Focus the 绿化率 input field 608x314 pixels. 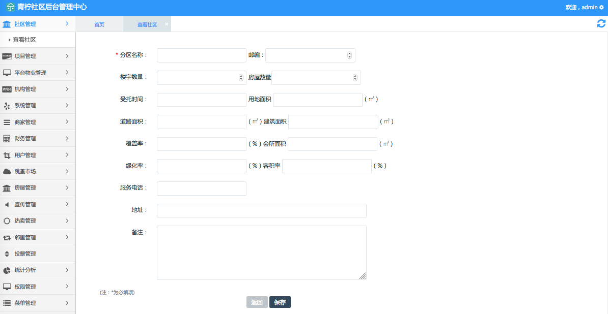pos(202,166)
